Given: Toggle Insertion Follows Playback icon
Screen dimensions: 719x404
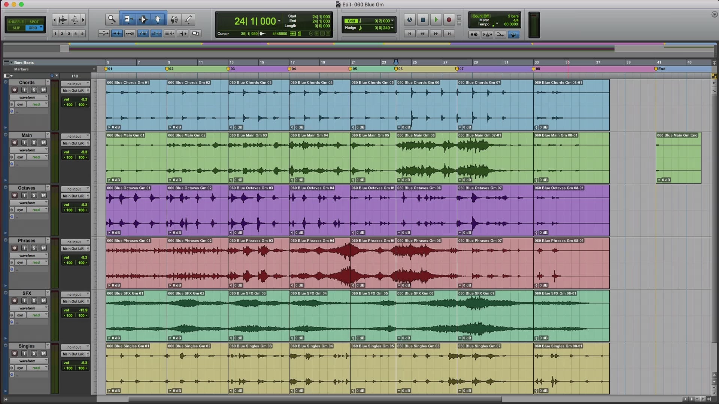Looking at the screenshot, I should click(182, 34).
